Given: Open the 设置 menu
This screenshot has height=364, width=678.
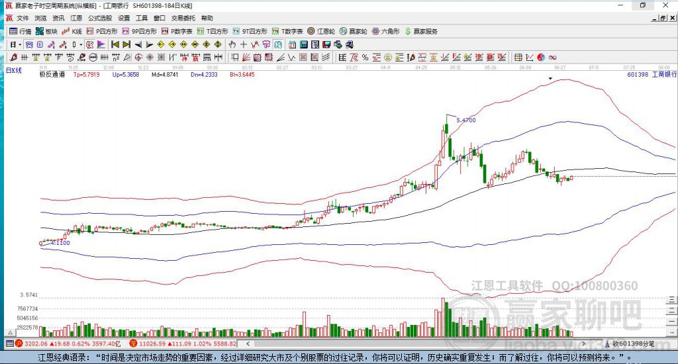Looking at the screenshot, I should coord(124,18).
